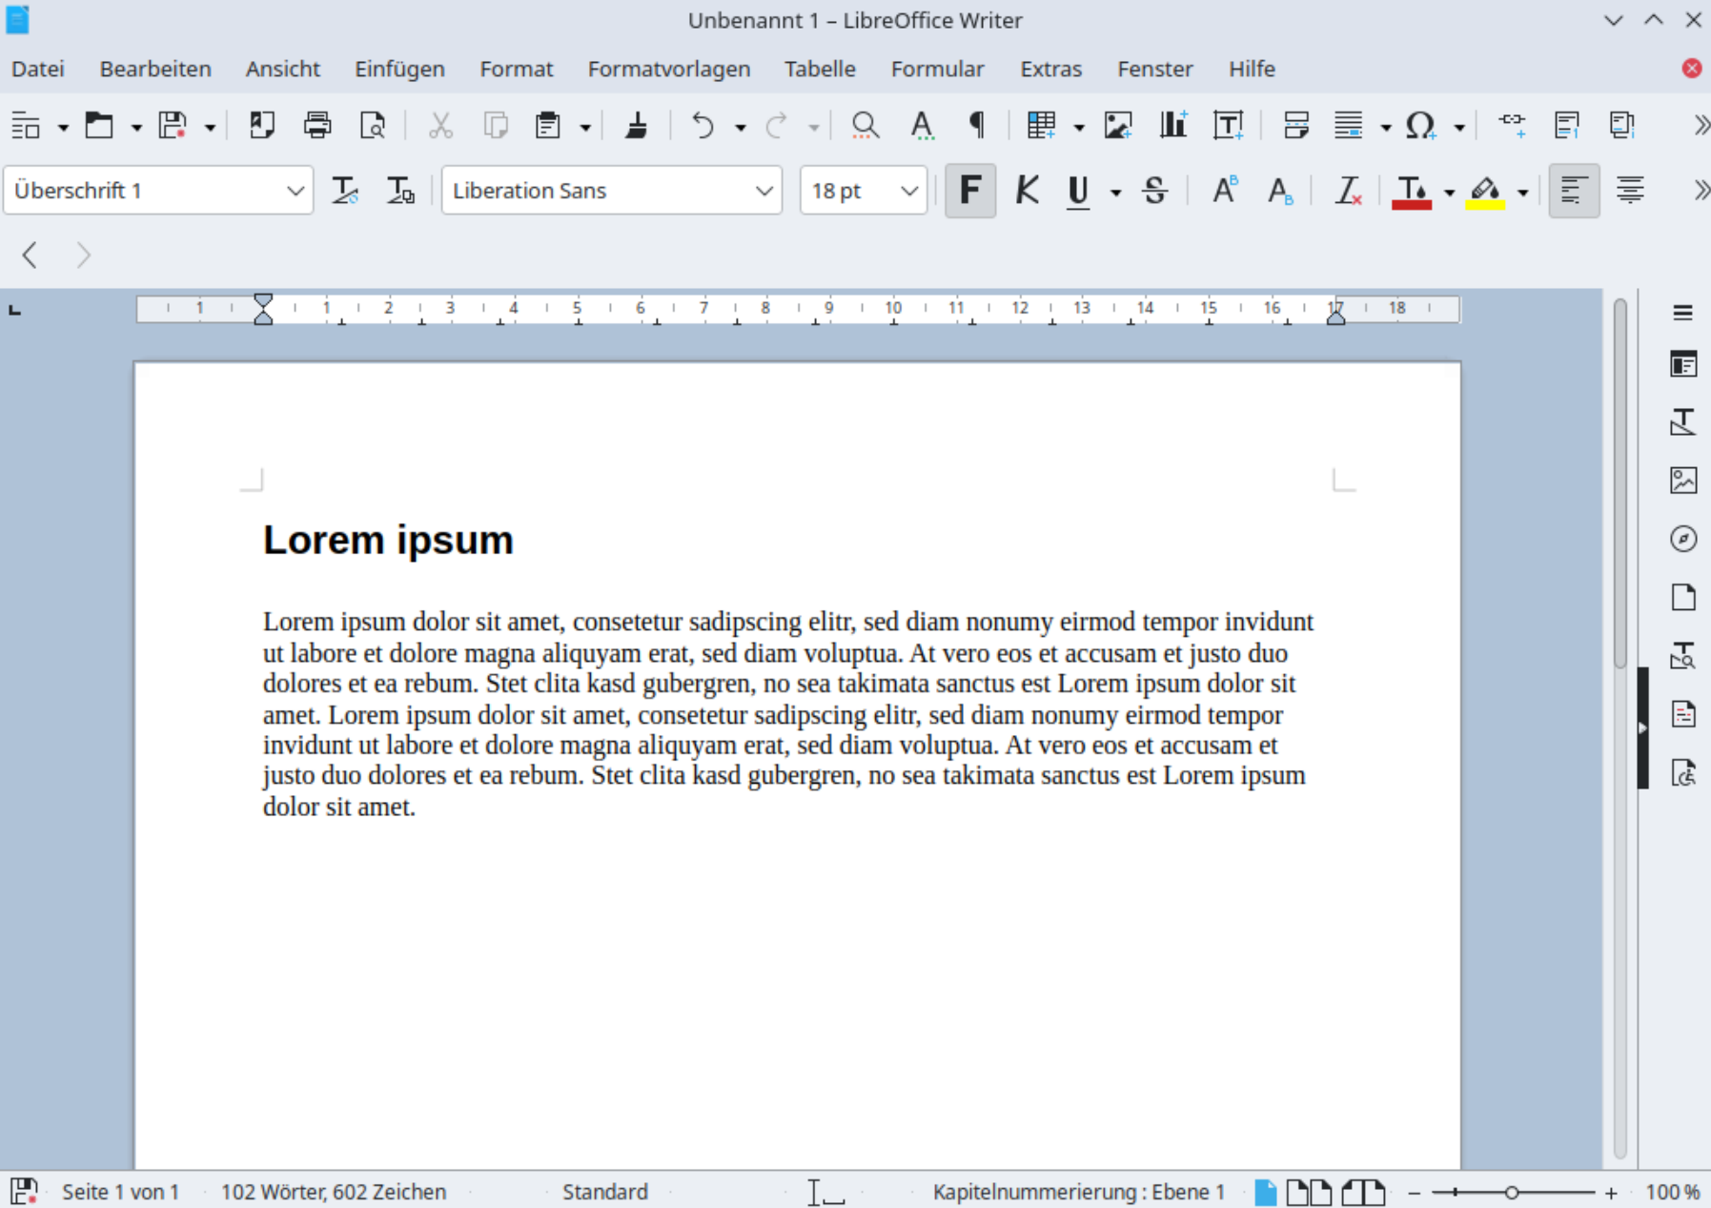Open the Tabelle menu
The width and height of the screenshot is (1711, 1208).
tap(820, 68)
